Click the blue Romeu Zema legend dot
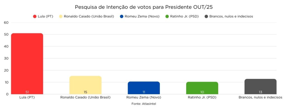Viewport: 286px width, 111px height. (121, 16)
